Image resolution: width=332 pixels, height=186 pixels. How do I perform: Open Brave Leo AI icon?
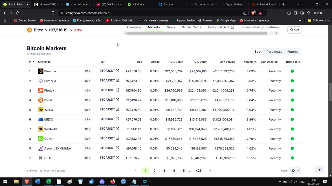coord(309,13)
